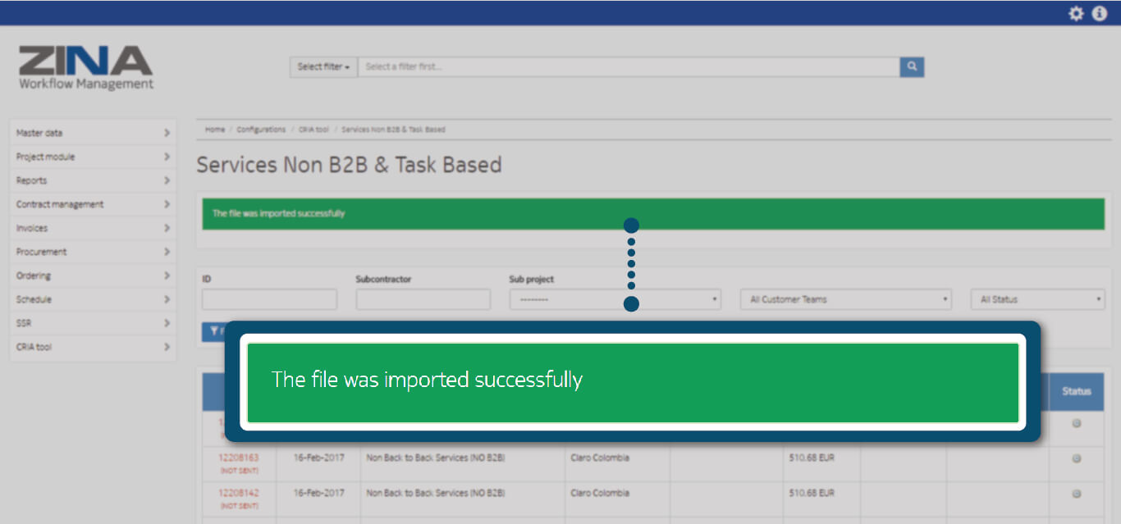Click status circle for order 12208163
This screenshot has height=524, width=1121.
pyautogui.click(x=1076, y=458)
